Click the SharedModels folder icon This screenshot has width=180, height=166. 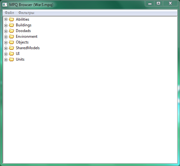(11, 48)
